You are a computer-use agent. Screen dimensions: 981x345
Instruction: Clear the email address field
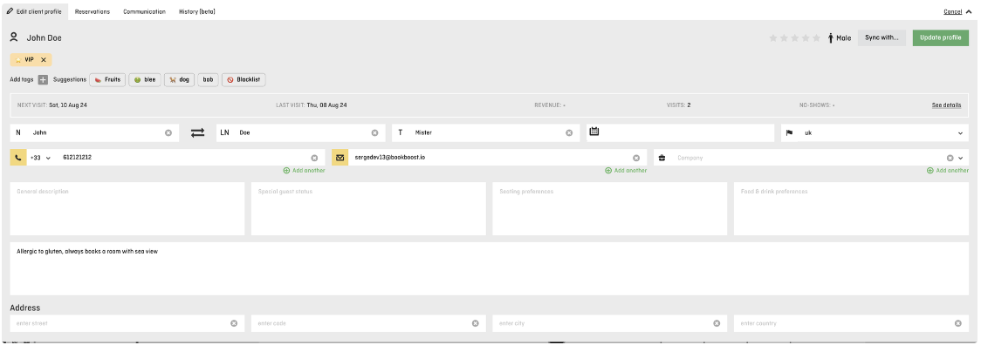coord(636,159)
